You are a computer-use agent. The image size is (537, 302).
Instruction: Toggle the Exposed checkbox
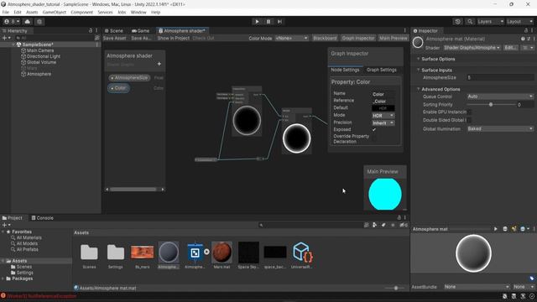[374, 129]
